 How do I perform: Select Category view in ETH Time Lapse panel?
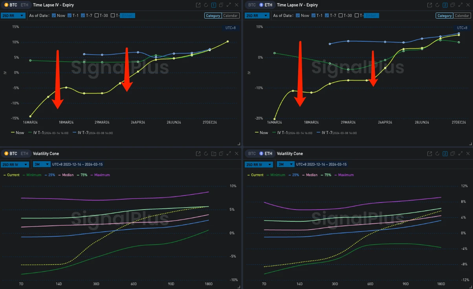[444, 16]
